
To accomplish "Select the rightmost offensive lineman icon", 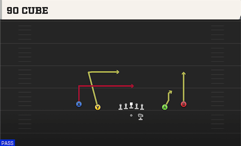I will 142,107.
